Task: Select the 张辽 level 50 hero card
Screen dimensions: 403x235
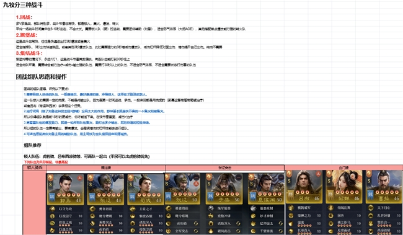Action: pyautogui.click(x=182, y=188)
